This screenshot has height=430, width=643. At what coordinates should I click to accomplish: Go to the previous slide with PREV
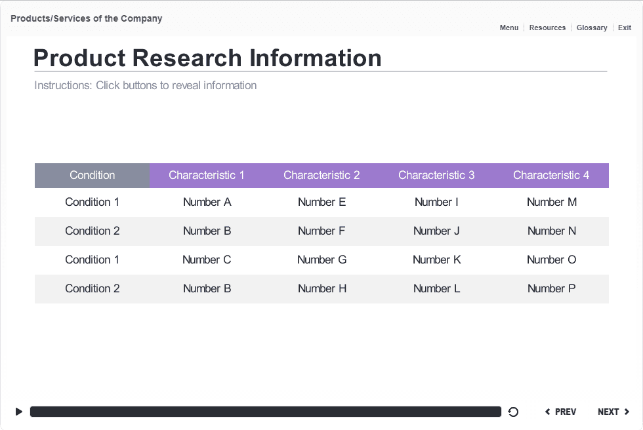coord(560,412)
